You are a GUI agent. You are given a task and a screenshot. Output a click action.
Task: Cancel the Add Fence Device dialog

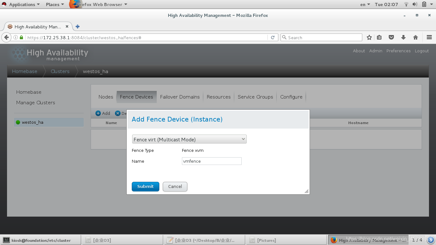point(175,187)
